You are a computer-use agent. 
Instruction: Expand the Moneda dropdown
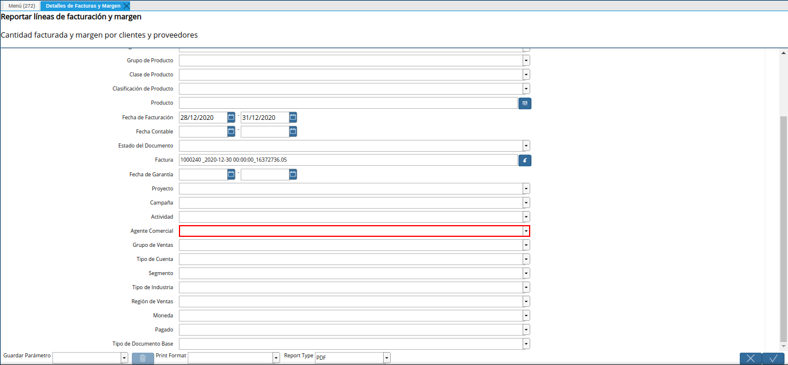(x=526, y=316)
